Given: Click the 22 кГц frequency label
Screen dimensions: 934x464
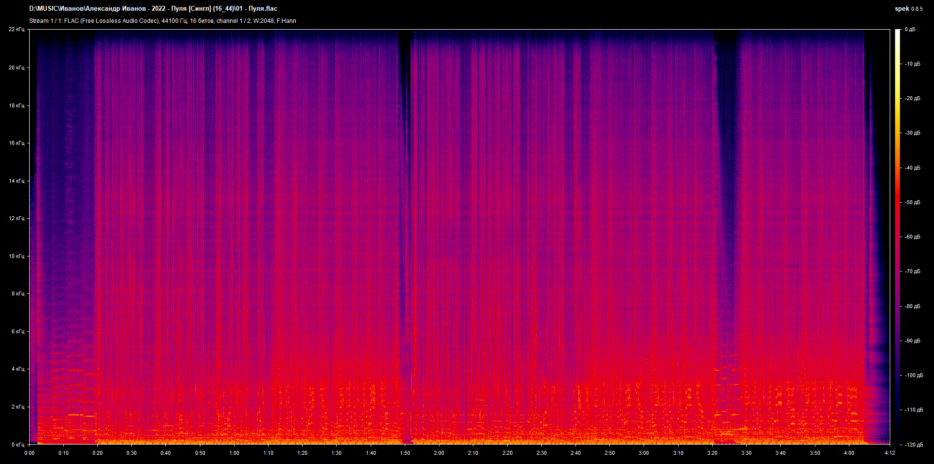Looking at the screenshot, I should point(17,30).
